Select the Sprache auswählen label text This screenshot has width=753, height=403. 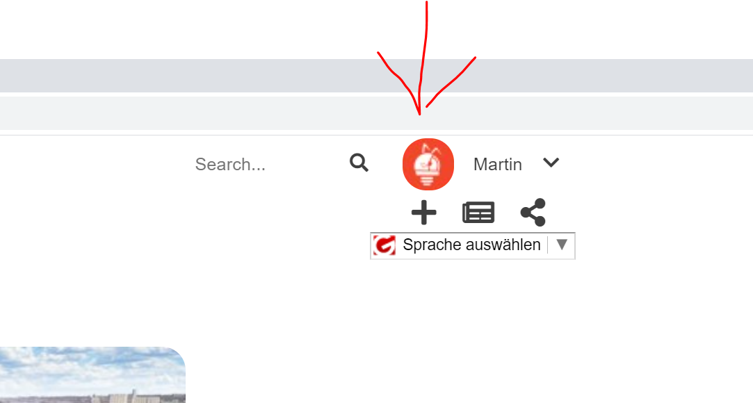pos(471,245)
